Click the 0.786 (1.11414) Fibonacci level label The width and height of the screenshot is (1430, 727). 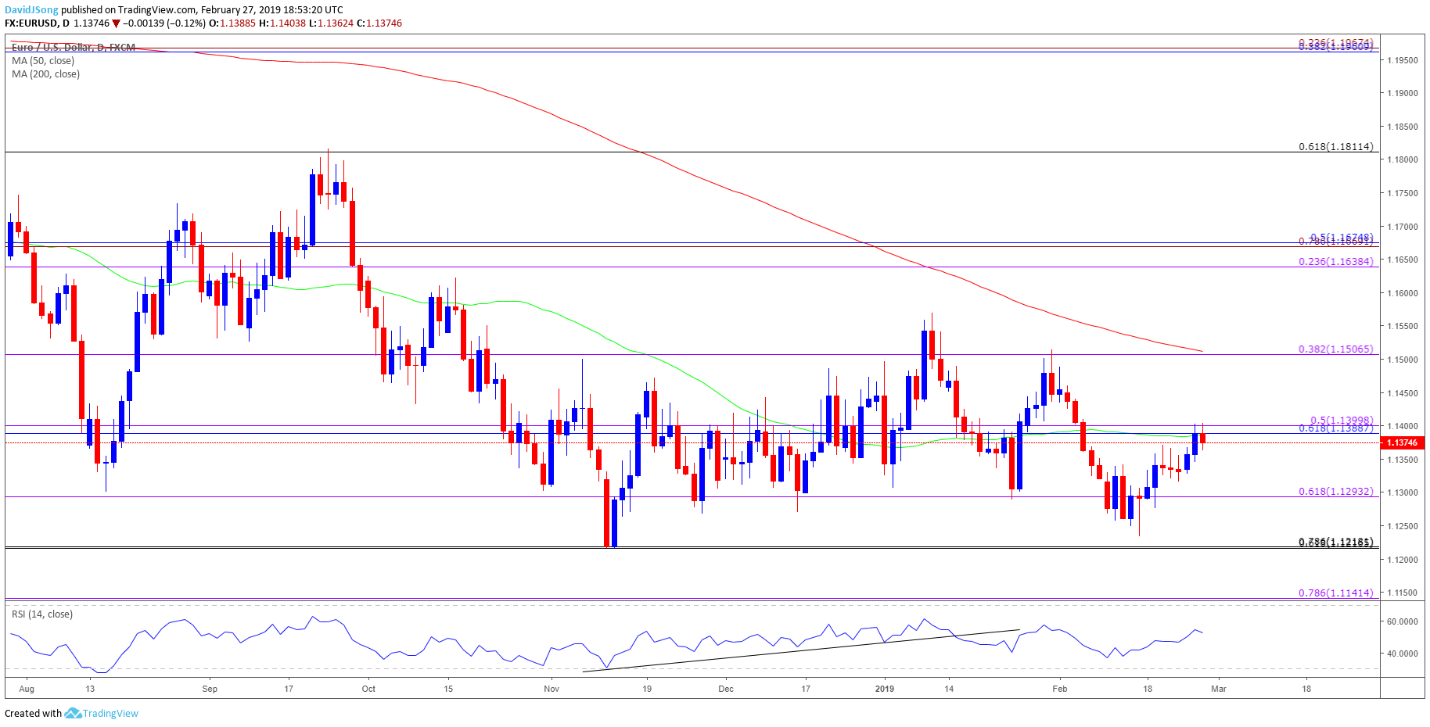tap(1335, 593)
